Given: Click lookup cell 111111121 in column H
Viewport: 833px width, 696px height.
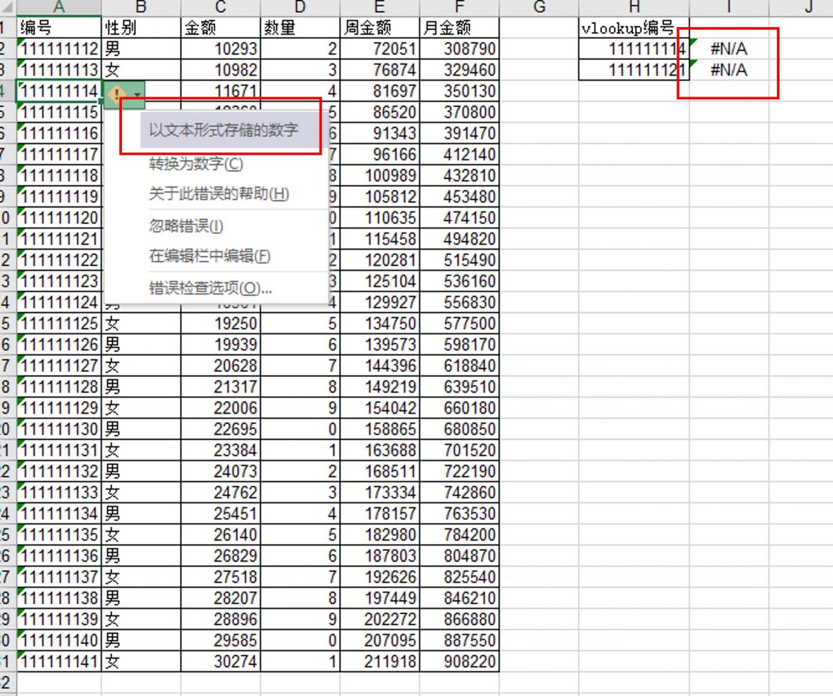Looking at the screenshot, I should (634, 70).
